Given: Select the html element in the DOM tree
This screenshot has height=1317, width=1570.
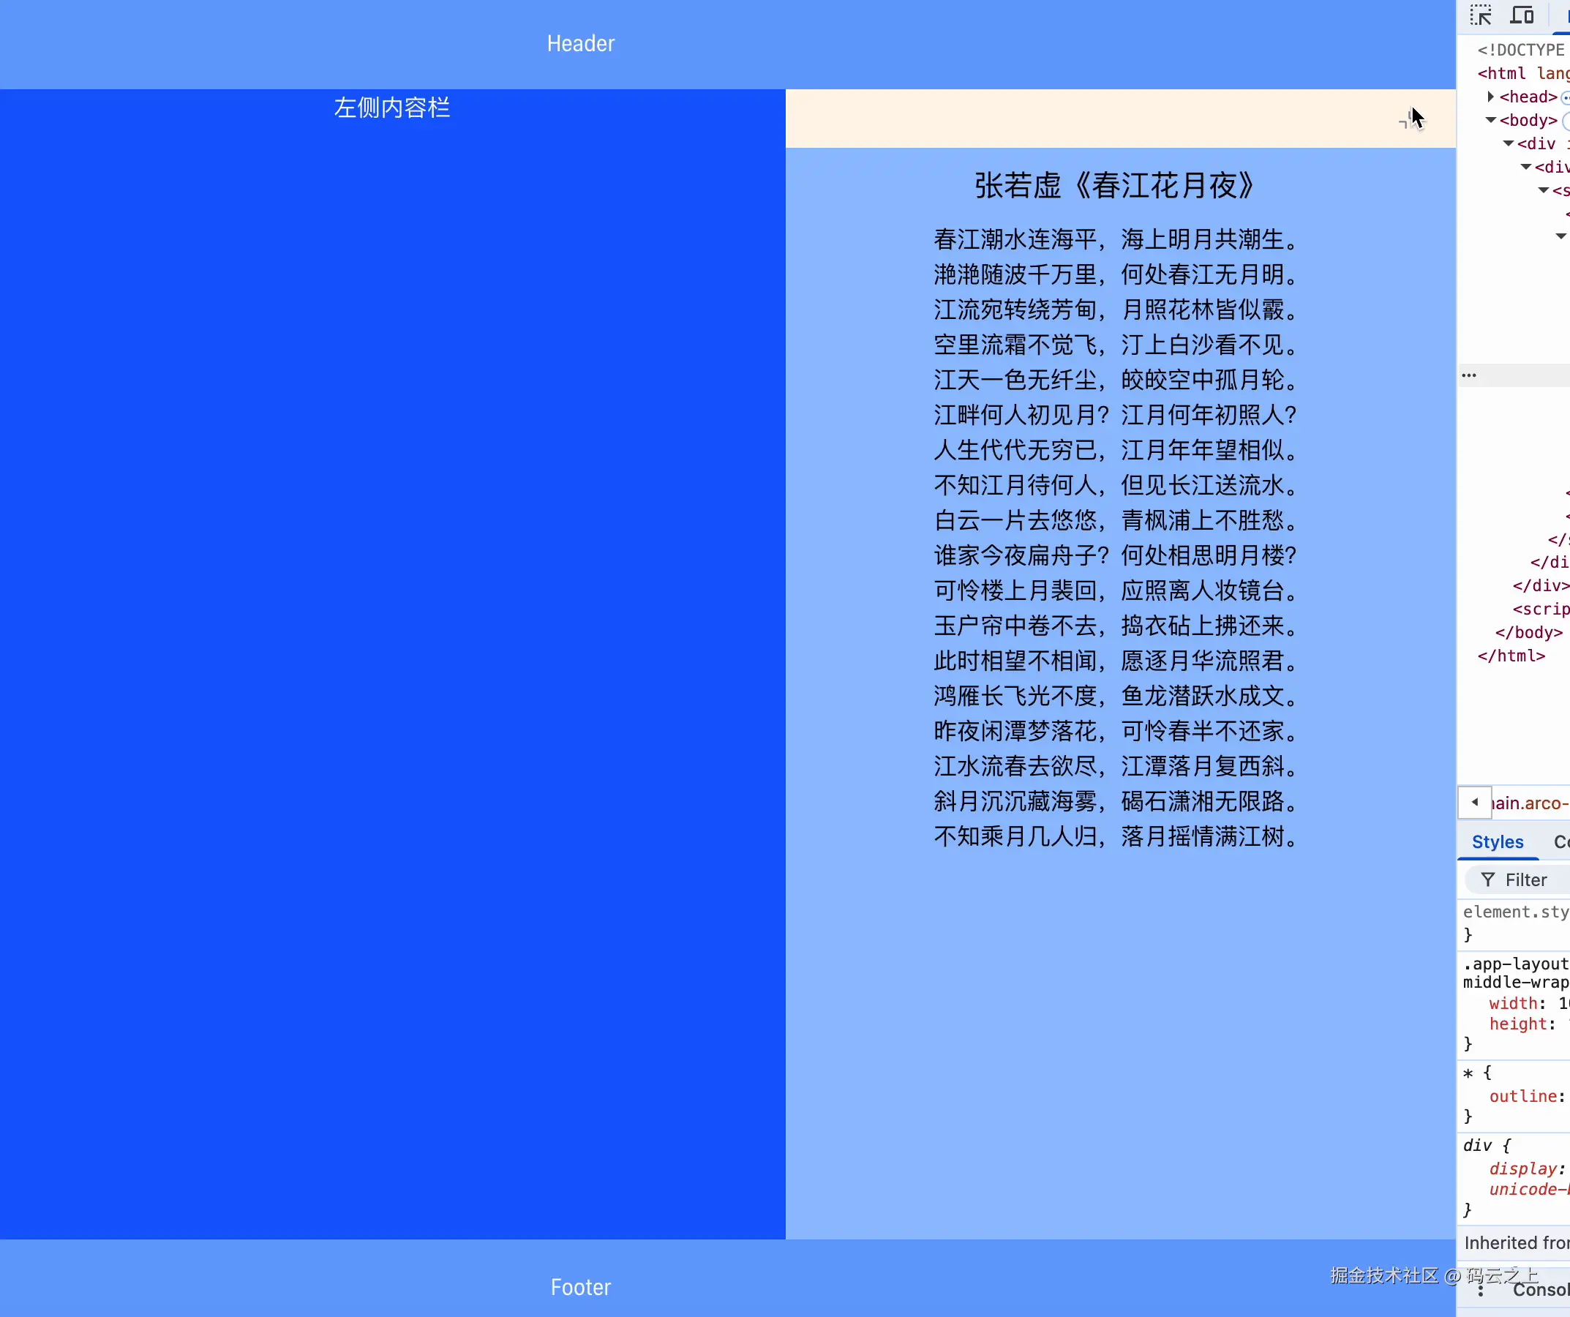Looking at the screenshot, I should click(1503, 72).
